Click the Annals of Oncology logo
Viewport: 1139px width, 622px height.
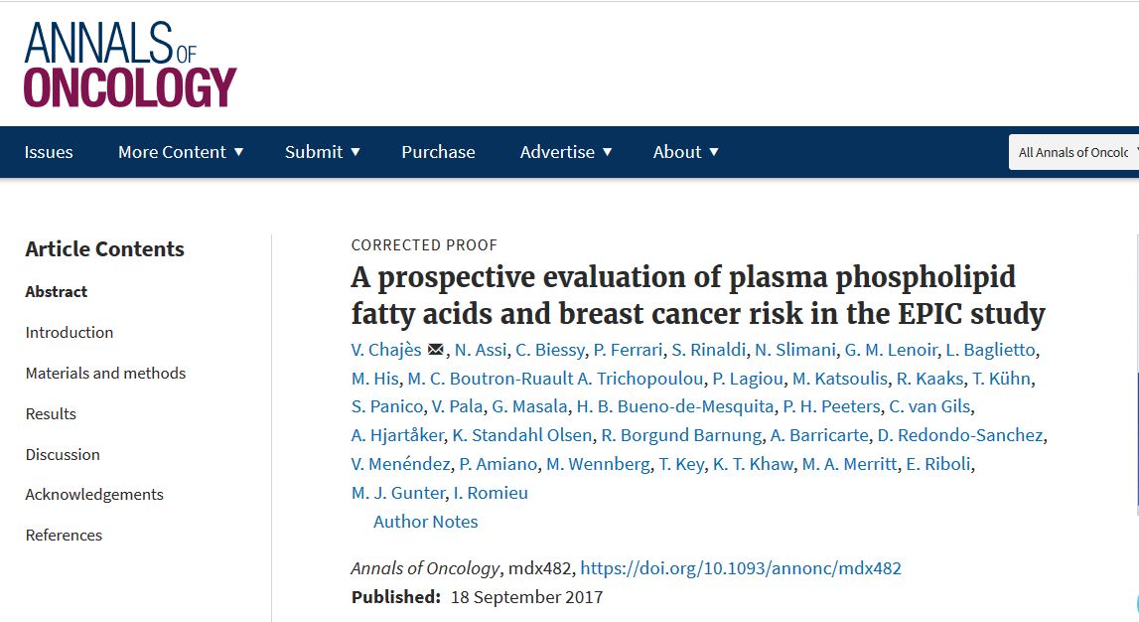point(130,65)
